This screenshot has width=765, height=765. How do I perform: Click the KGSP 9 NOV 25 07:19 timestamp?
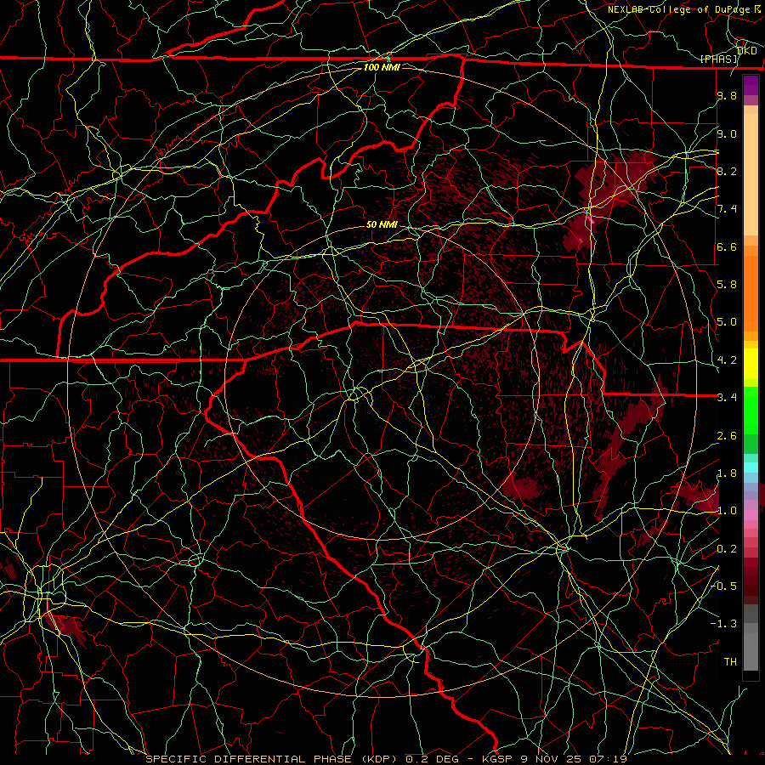pos(554,759)
